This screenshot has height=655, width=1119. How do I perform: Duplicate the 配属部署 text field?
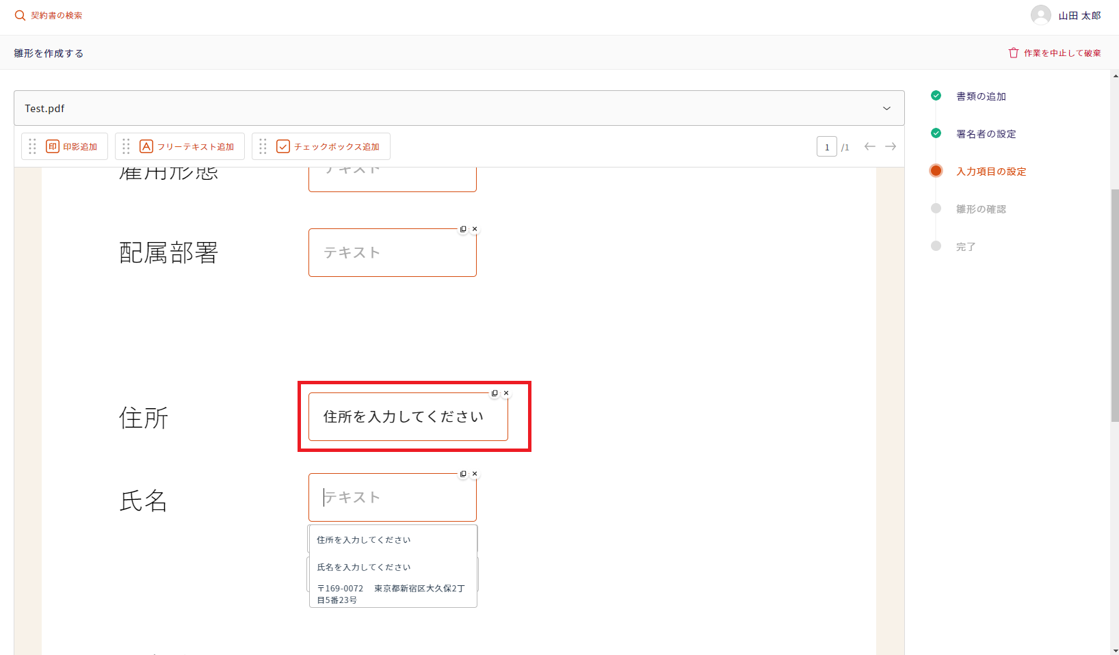click(x=463, y=229)
